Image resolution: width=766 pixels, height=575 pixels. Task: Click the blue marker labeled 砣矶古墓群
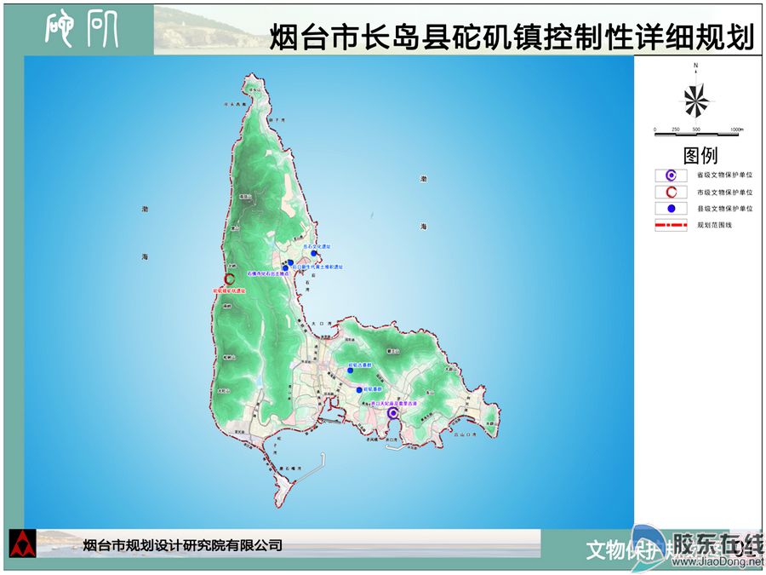[349, 371]
